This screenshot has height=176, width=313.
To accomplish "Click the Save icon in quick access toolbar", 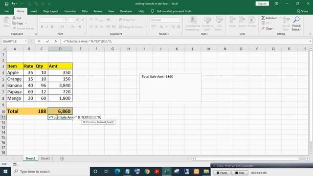I will [6, 4].
